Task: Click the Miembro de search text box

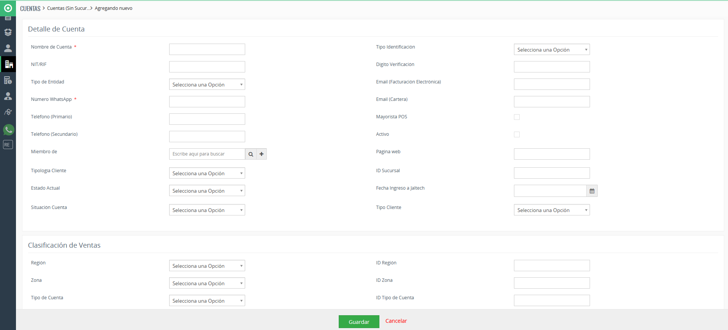Action: (x=207, y=154)
